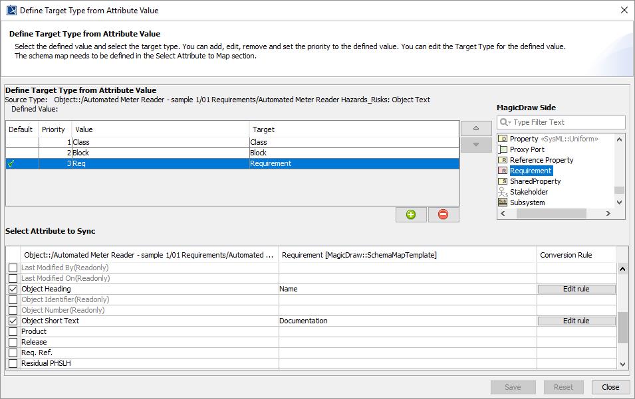Click the Subsystem element icon
This screenshot has height=399, width=635.
[503, 202]
